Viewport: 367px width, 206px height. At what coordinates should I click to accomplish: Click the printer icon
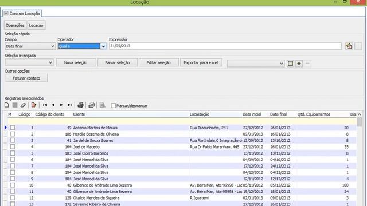[x=80, y=105]
